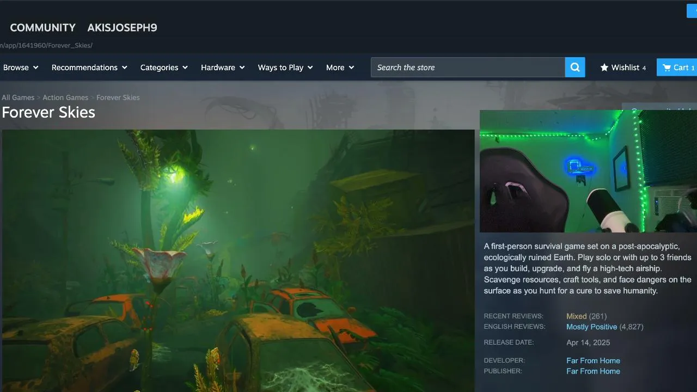The height and width of the screenshot is (392, 697).
Task: Click the DEVELOPER label
Action: click(504, 360)
